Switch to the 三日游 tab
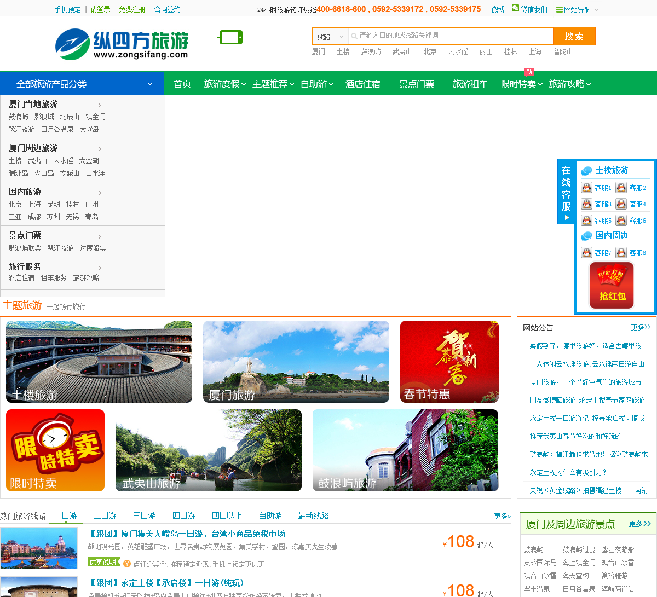The image size is (657, 597). point(145,515)
